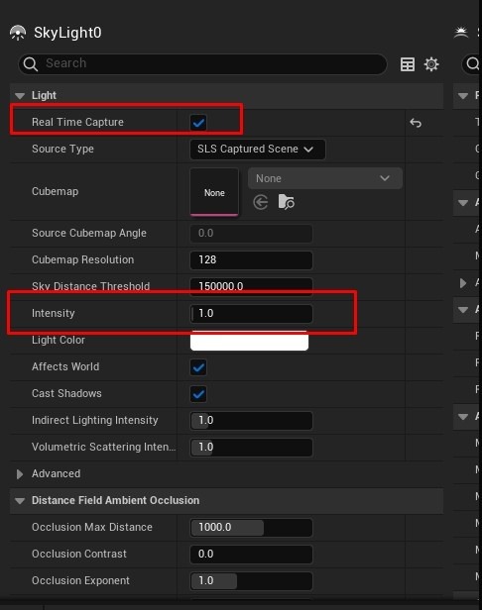Collapse the Light section

pos(20,96)
